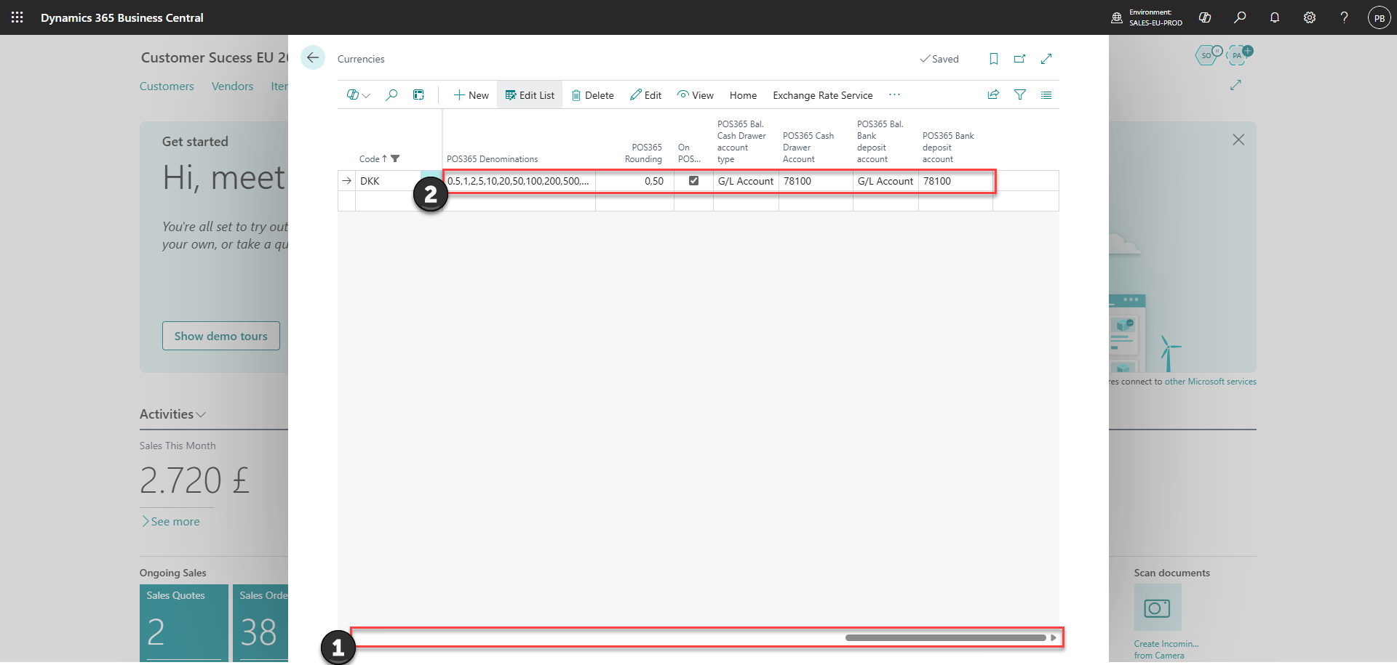Click the Dynamics 365 Business Central title
The image size is (1397, 665).
pos(122,17)
